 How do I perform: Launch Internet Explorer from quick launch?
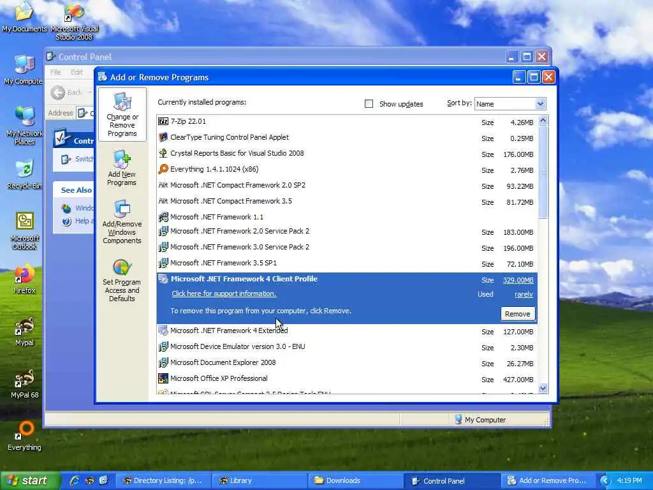75,480
